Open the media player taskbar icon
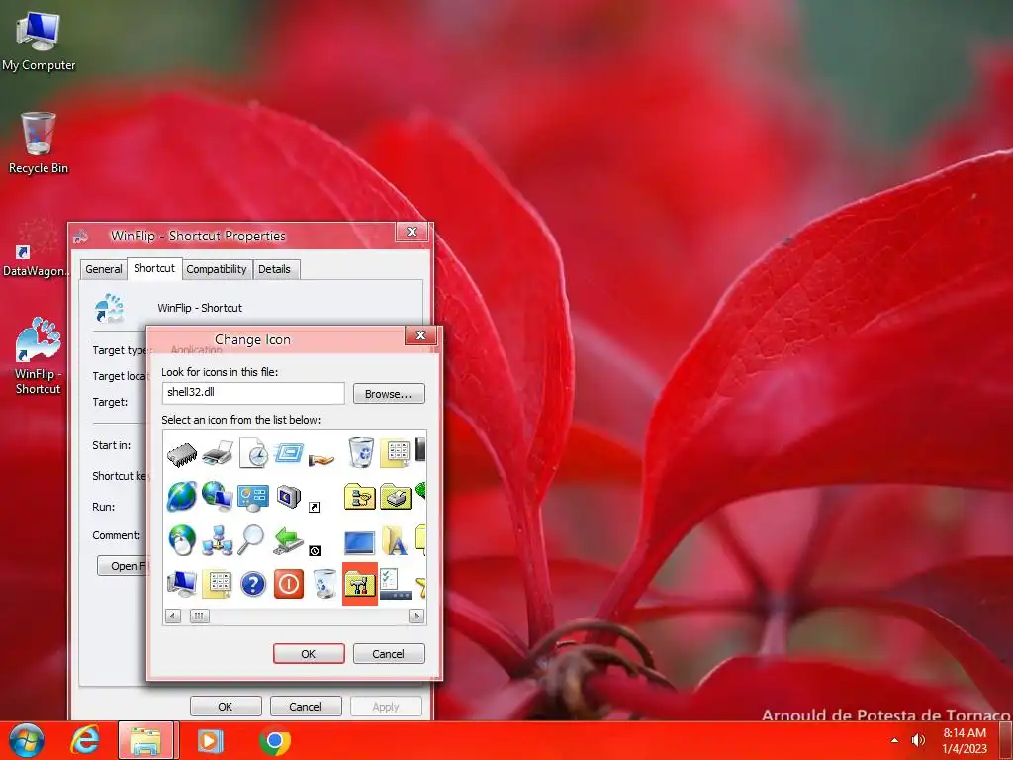The height and width of the screenshot is (760, 1013). [x=210, y=740]
